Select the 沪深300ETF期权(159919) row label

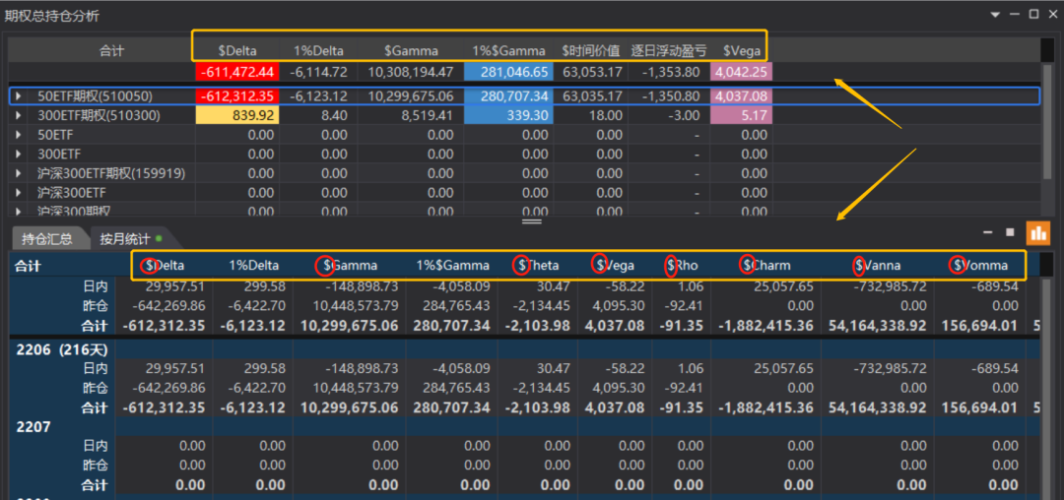point(111,173)
